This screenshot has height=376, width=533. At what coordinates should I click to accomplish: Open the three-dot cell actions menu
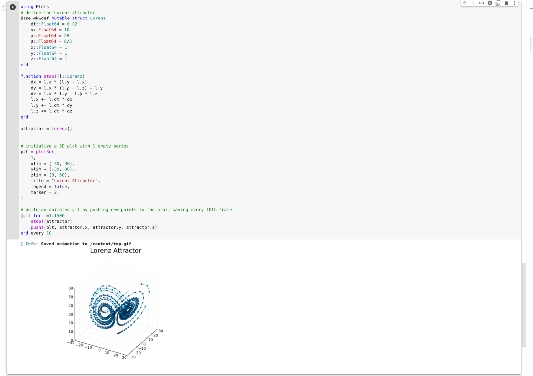[x=514, y=3]
